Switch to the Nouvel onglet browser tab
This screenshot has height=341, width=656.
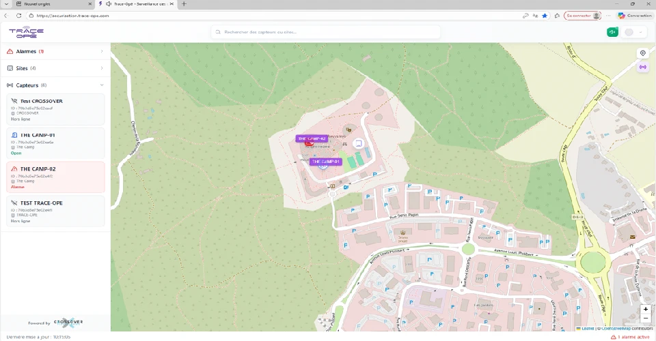(x=54, y=4)
